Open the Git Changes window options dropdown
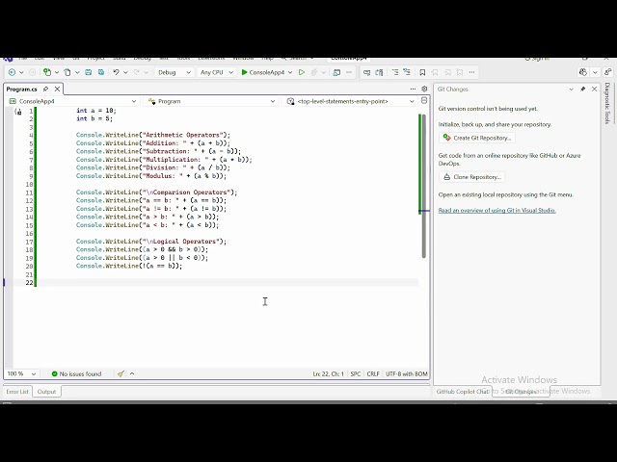Viewport: 617px width, 462px height. 572,90
